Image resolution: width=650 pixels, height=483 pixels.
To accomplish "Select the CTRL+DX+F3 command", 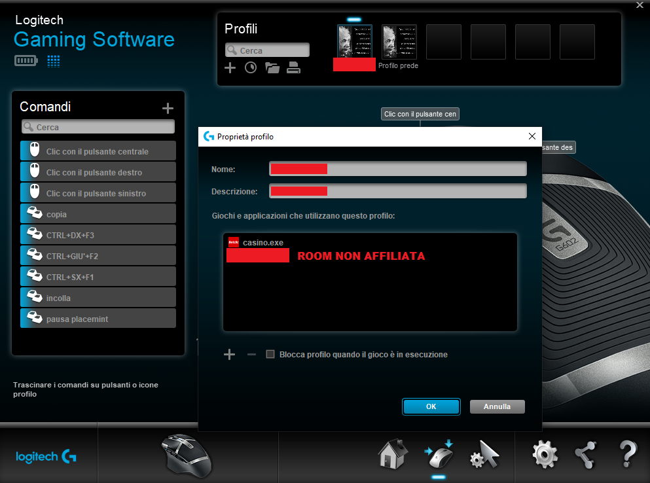I will (x=98, y=235).
